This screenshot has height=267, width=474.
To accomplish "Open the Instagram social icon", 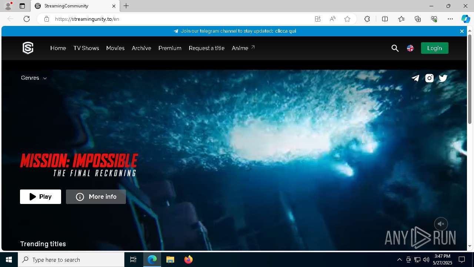I will click(x=430, y=78).
